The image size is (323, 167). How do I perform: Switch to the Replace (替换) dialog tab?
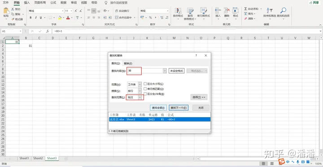128,63
